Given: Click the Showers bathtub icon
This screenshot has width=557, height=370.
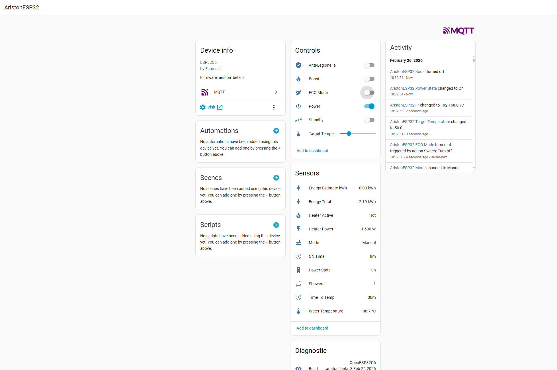Looking at the screenshot, I should [x=298, y=284].
